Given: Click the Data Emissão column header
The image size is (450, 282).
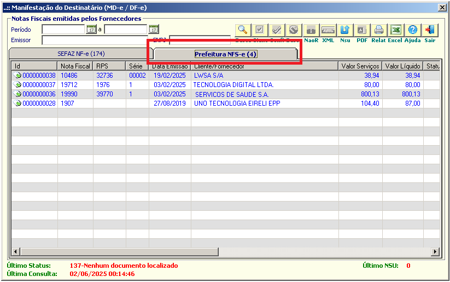Looking at the screenshot, I should pos(170,66).
